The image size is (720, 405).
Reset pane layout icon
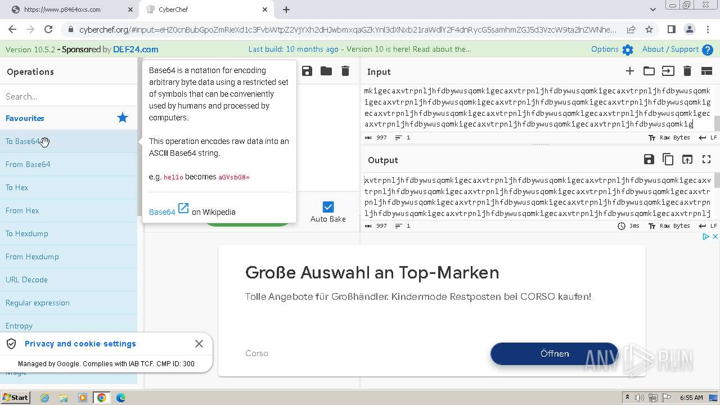(x=706, y=71)
